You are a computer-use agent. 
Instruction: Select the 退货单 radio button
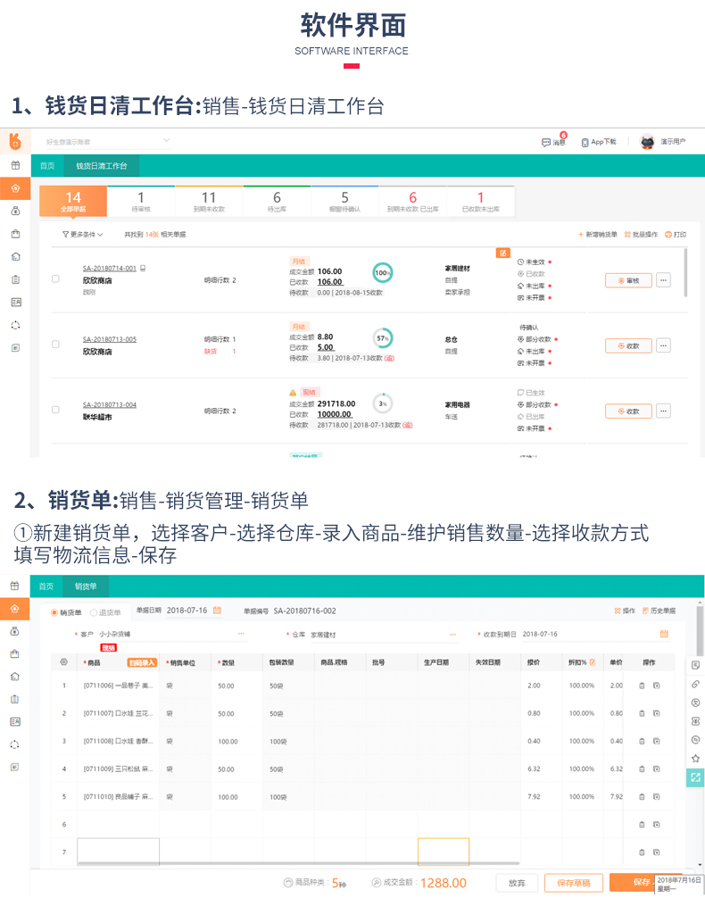(x=94, y=611)
